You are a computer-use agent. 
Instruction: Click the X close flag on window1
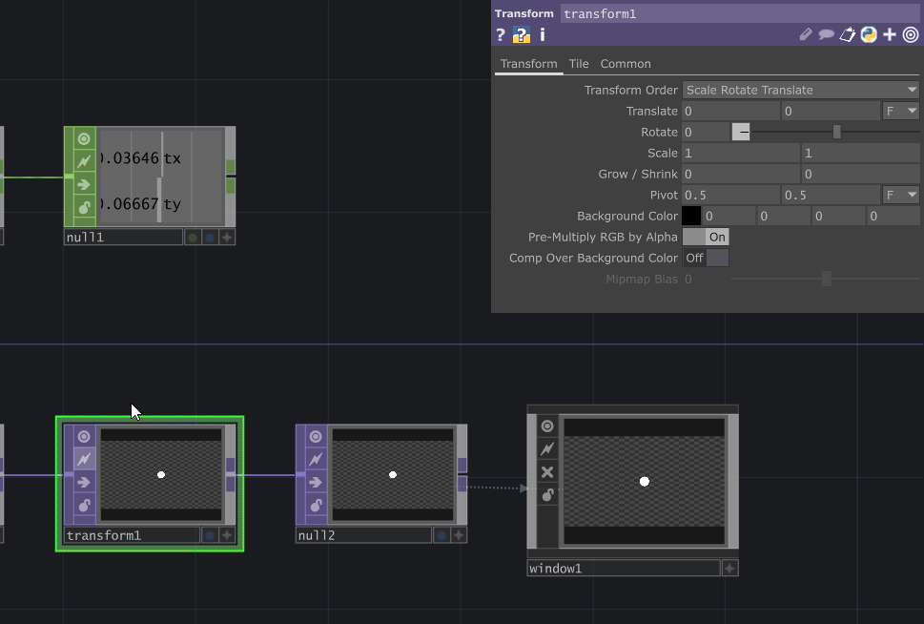(x=546, y=470)
